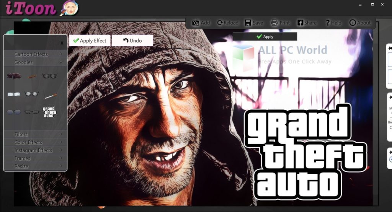
Task: Collapse the Goodies section
Action: [35, 62]
